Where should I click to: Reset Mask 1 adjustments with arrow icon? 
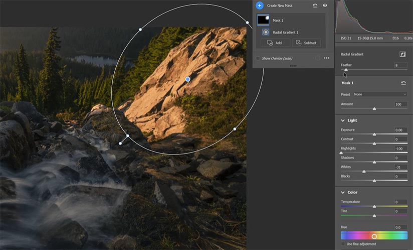click(x=403, y=83)
